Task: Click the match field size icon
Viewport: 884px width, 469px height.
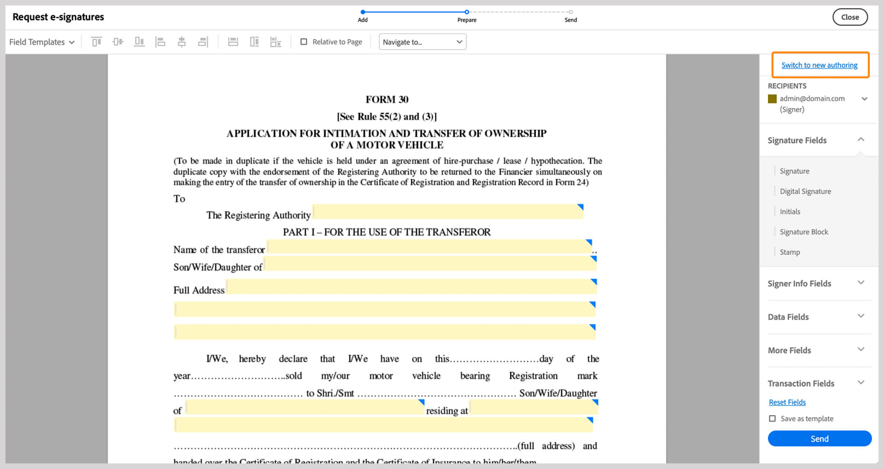Action: [276, 42]
